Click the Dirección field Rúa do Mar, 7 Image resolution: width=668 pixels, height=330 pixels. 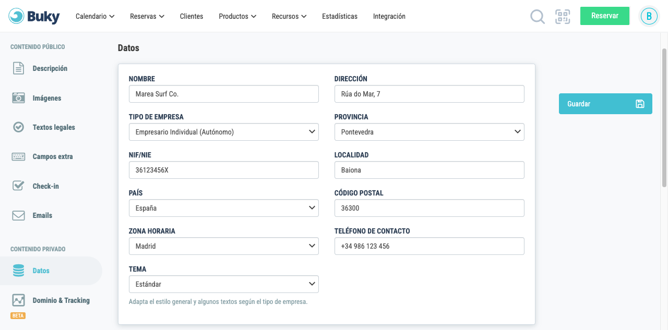coord(430,94)
